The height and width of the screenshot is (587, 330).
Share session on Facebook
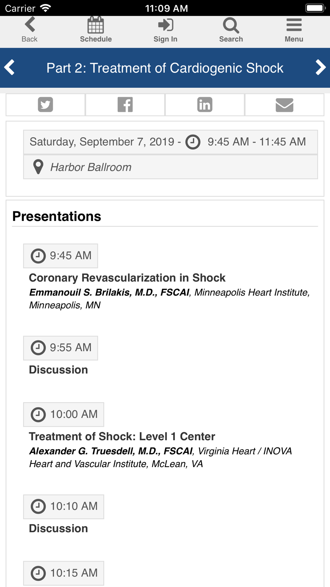(x=125, y=105)
